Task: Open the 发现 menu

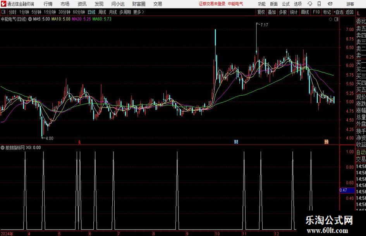Action: click(99, 4)
